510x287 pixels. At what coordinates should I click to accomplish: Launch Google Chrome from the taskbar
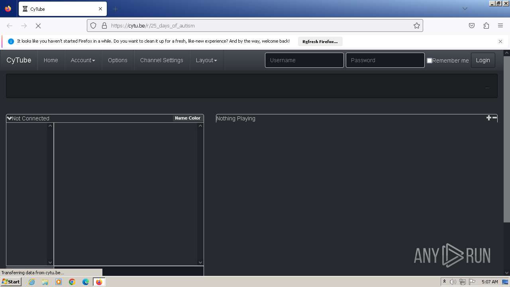(x=72, y=282)
